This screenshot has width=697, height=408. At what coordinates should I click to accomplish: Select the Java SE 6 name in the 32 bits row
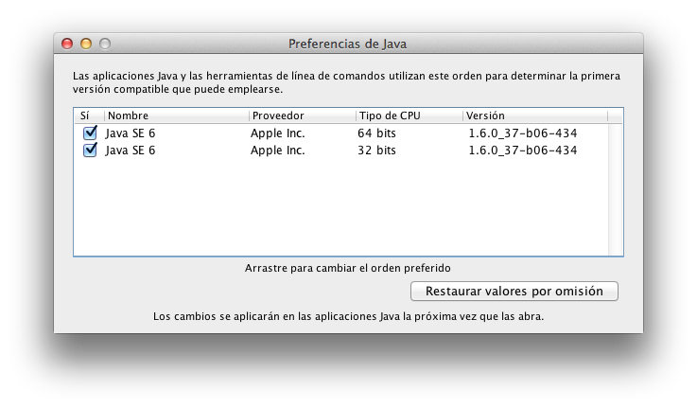tap(131, 151)
